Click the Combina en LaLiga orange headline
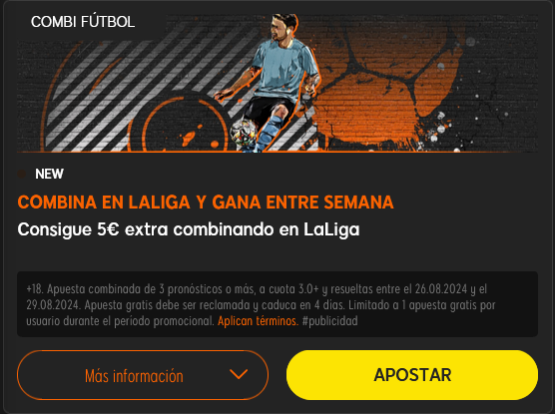Viewport: 555px width, 414px height. click(206, 203)
